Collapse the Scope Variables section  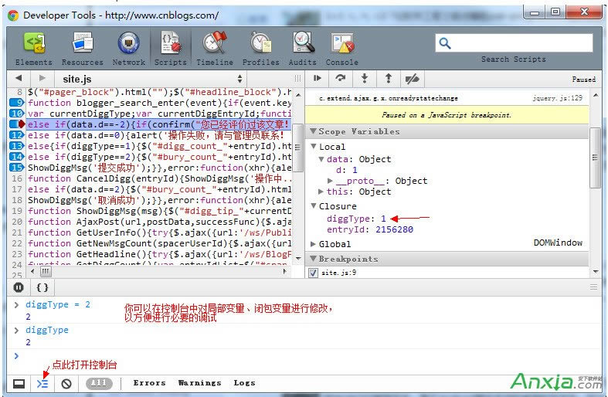(313, 131)
